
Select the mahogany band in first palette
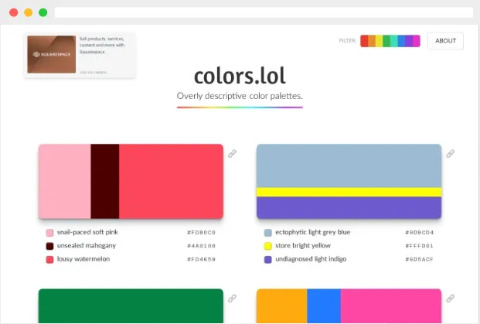pos(104,181)
